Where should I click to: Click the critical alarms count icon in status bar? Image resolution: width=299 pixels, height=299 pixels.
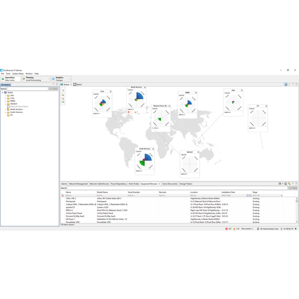point(227,228)
